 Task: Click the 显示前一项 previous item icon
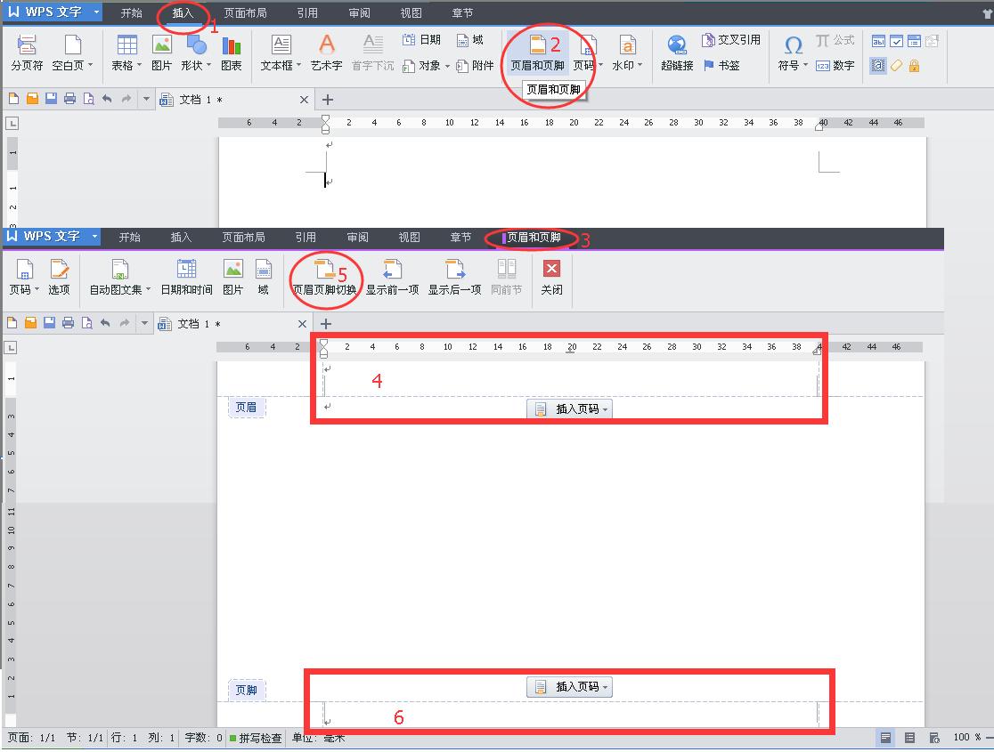393,278
